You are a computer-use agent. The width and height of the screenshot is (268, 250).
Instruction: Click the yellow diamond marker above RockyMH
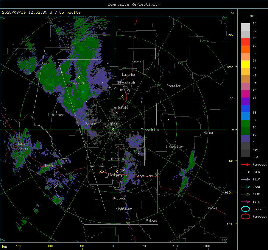coord(80,78)
